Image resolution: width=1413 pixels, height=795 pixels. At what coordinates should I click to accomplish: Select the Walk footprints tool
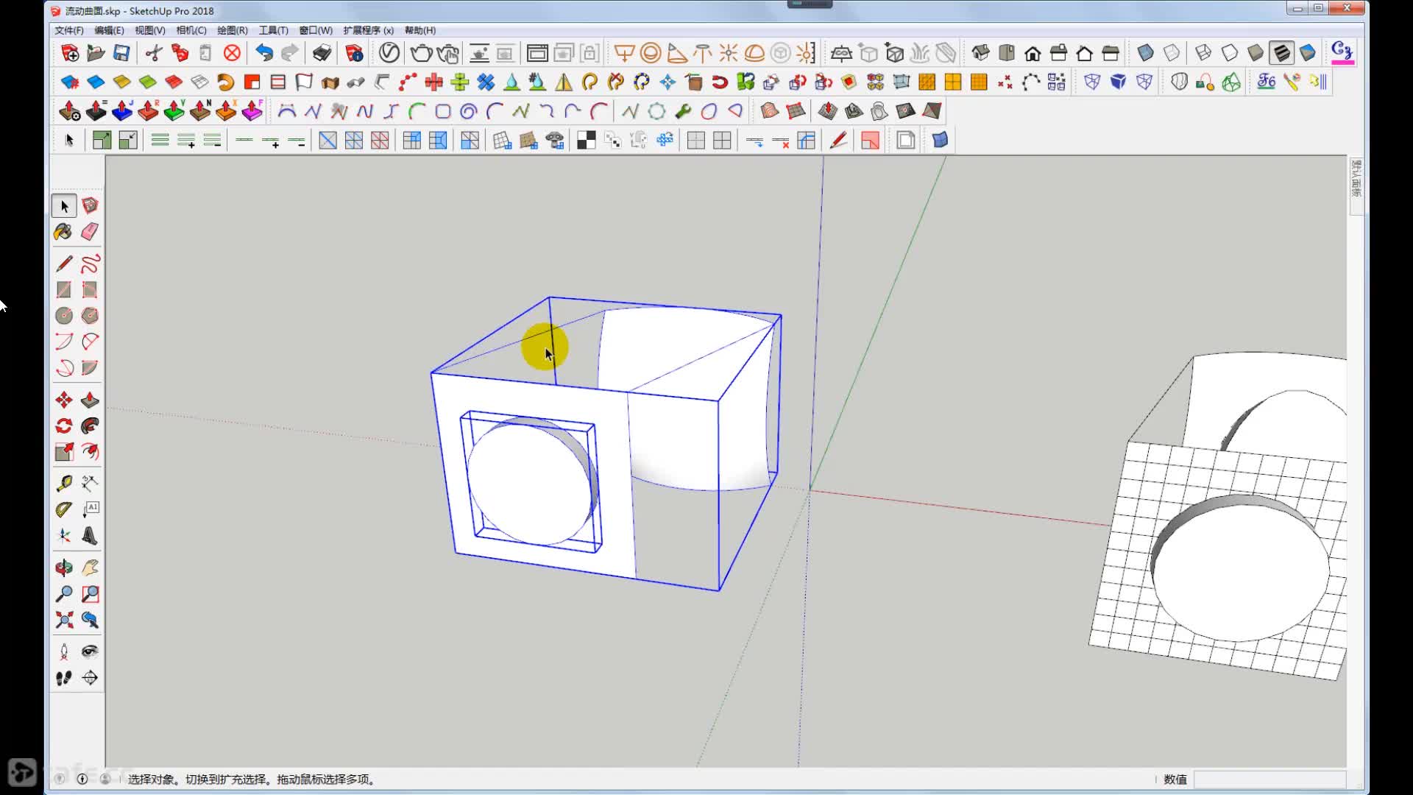pos(64,678)
